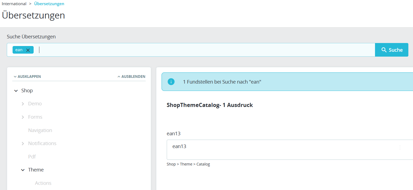Click the info icon in results banner

(171, 82)
